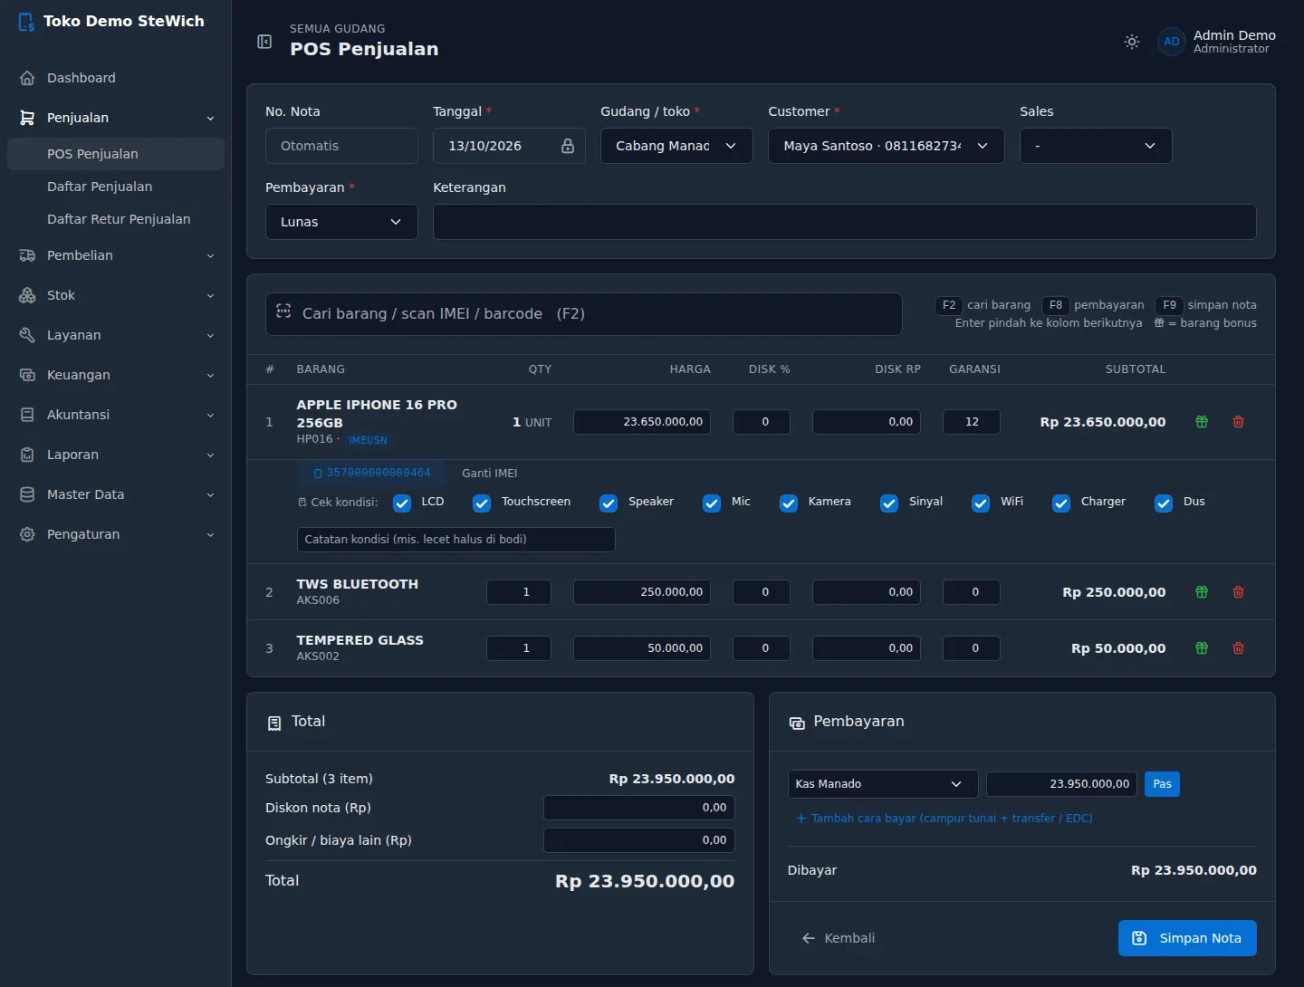Click the Pas exact amount button
This screenshot has width=1304, height=987.
1162,784
